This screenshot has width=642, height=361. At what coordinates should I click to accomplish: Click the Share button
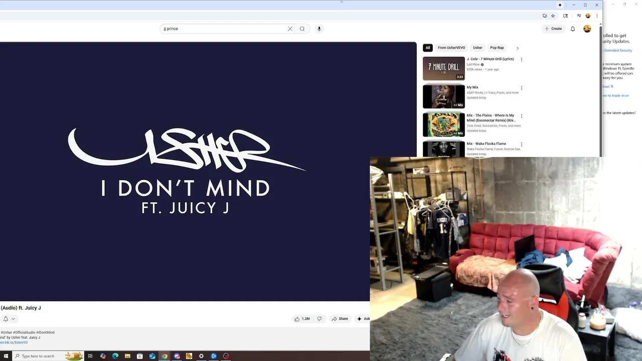[x=340, y=319]
